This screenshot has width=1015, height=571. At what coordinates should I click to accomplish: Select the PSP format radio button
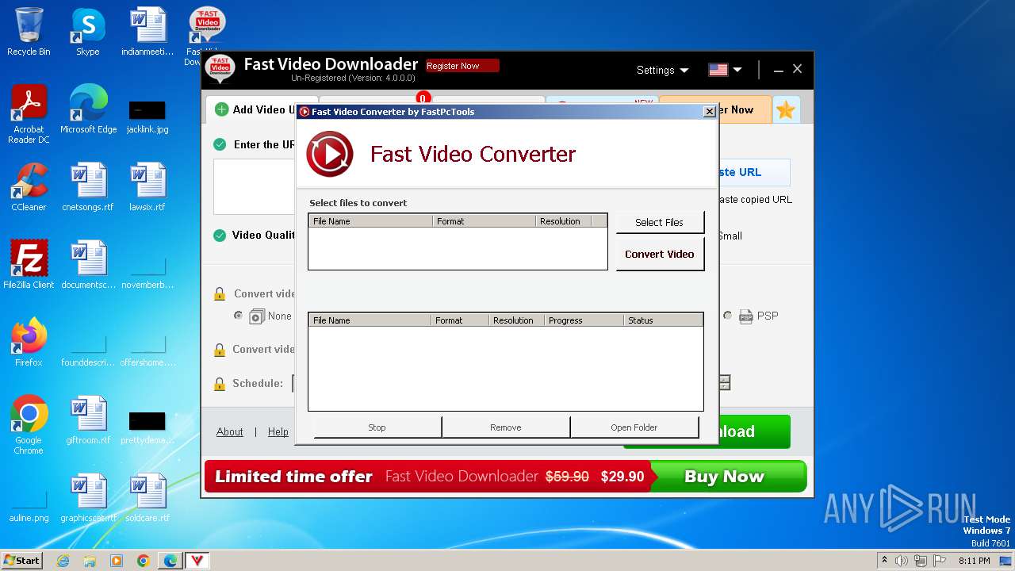727,316
